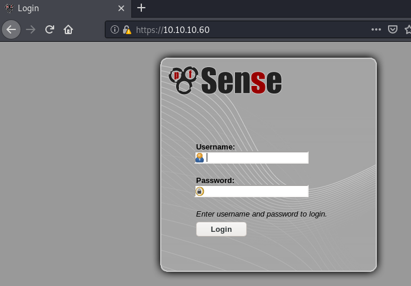Image resolution: width=411 pixels, height=286 pixels.
Task: Open the page actions three-dot menu
Action: [x=376, y=29]
